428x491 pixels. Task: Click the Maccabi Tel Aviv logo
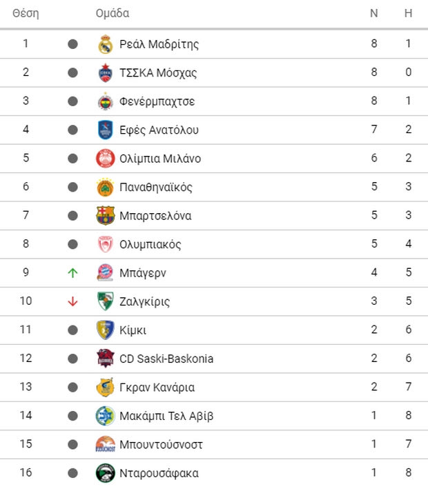tap(105, 416)
